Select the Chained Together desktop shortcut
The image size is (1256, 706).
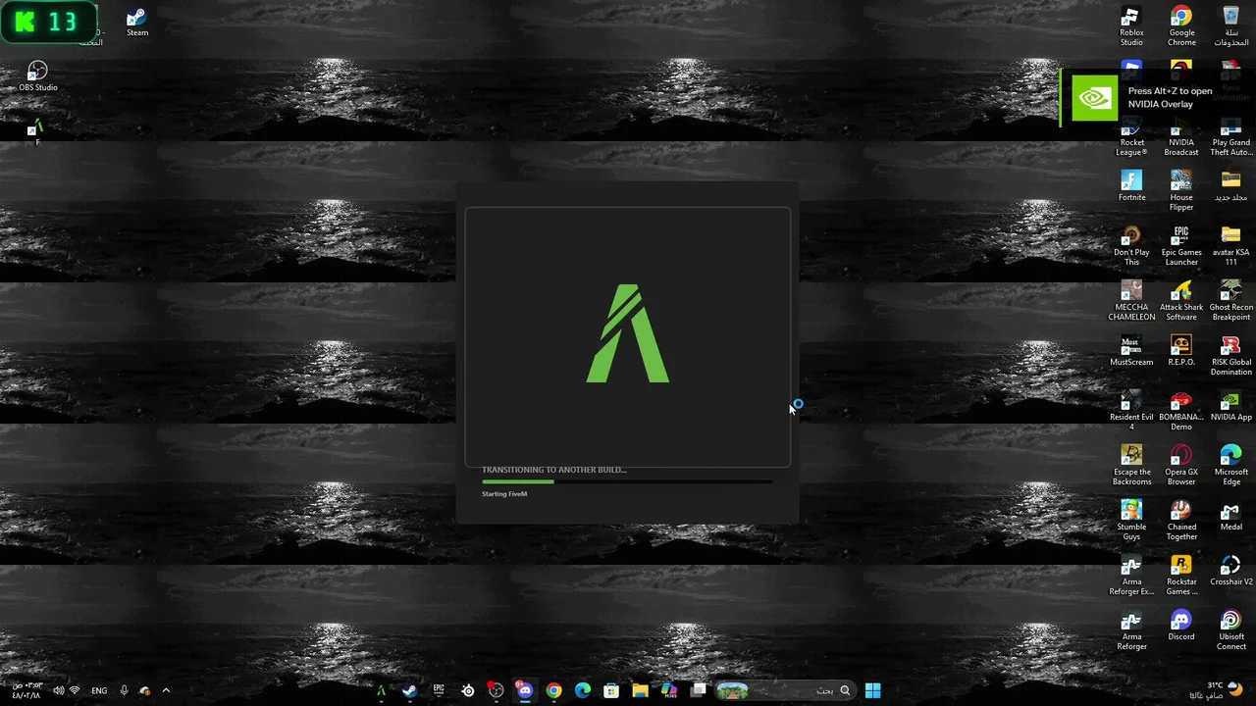[x=1181, y=521]
